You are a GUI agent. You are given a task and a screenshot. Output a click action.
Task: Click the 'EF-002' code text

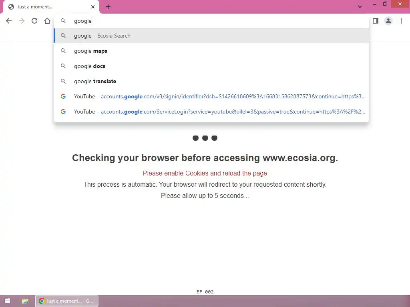click(205, 292)
